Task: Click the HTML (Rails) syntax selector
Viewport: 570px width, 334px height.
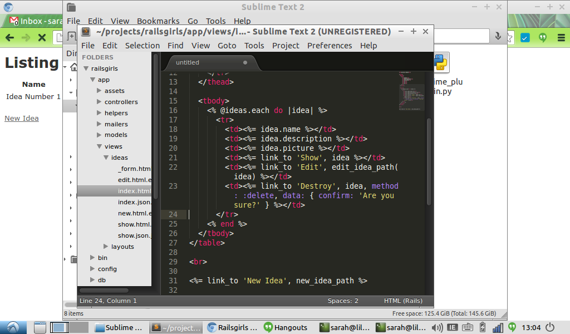Action: (403, 301)
